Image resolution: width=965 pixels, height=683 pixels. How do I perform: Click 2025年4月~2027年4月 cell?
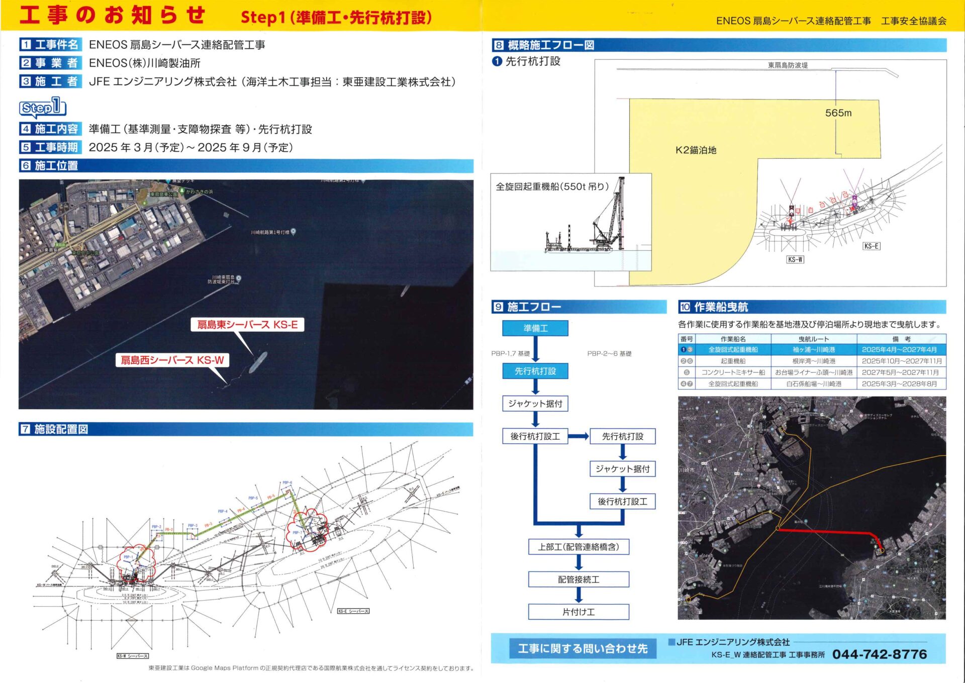click(x=901, y=350)
